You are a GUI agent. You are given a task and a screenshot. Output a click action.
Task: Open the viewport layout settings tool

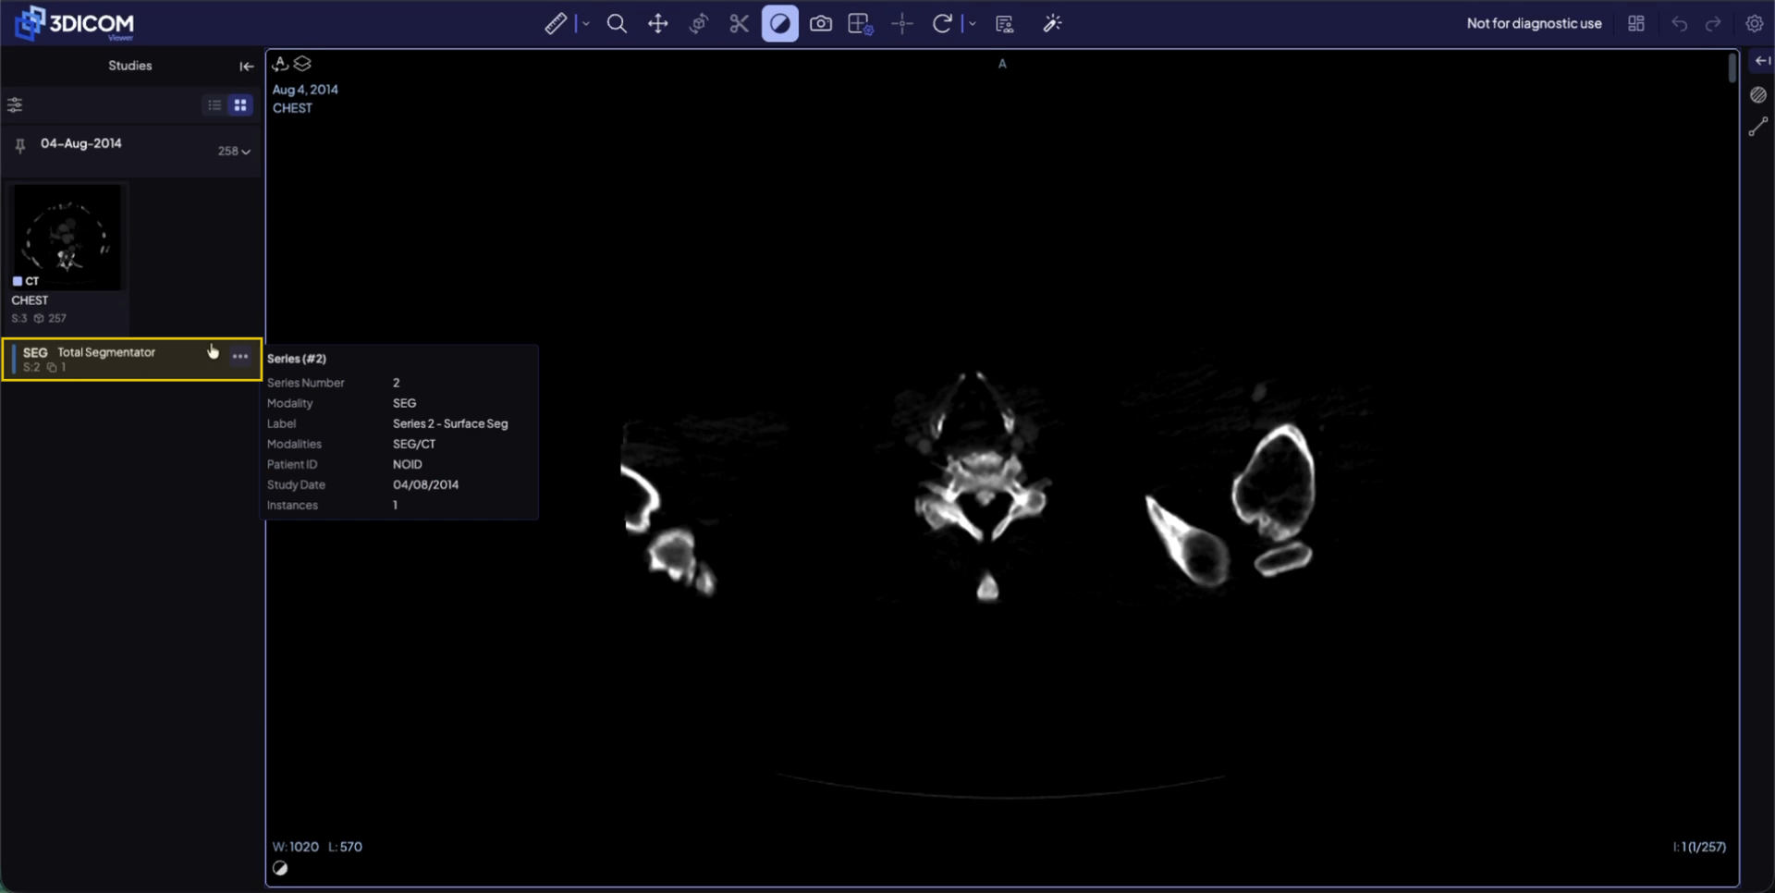coord(861,24)
